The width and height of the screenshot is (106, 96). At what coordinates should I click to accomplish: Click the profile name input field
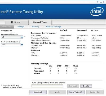point(47,86)
